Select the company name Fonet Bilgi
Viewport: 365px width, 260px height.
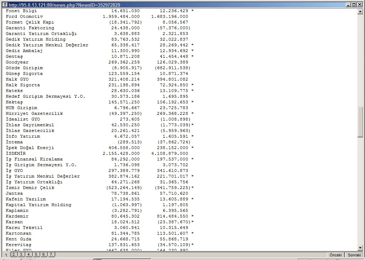(21, 11)
